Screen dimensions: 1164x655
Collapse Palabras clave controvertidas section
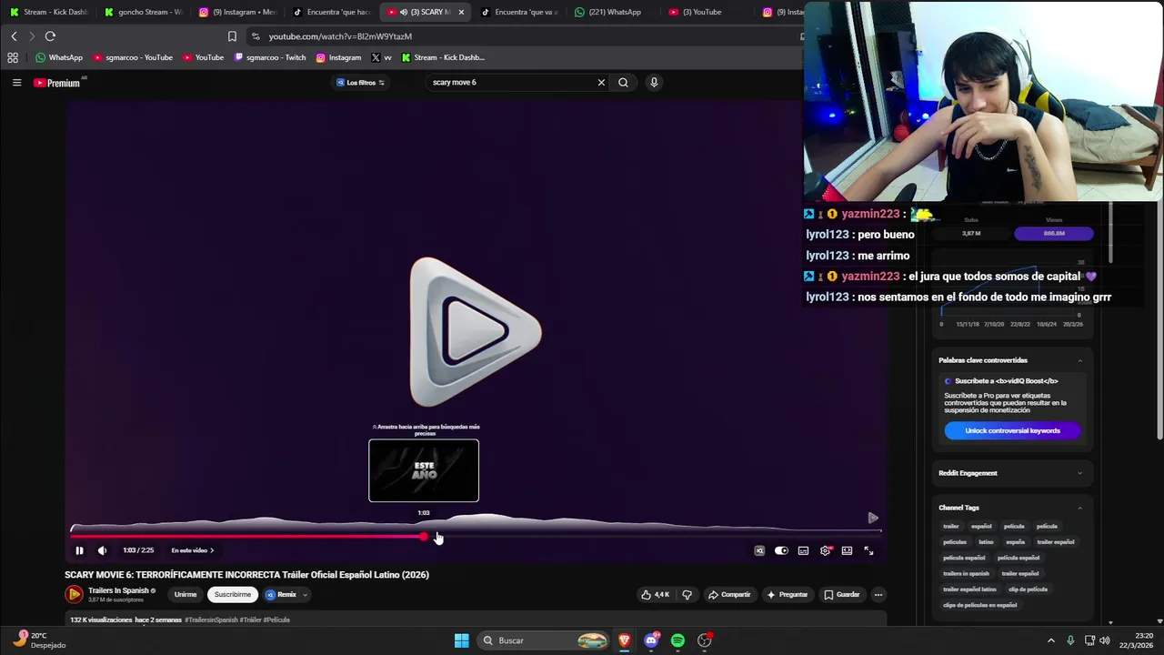click(1079, 360)
